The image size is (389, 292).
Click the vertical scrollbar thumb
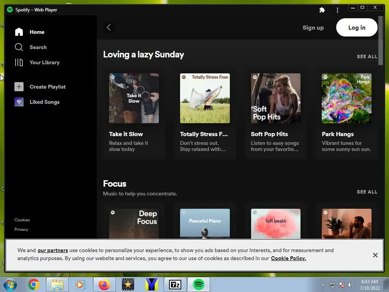coord(381,40)
